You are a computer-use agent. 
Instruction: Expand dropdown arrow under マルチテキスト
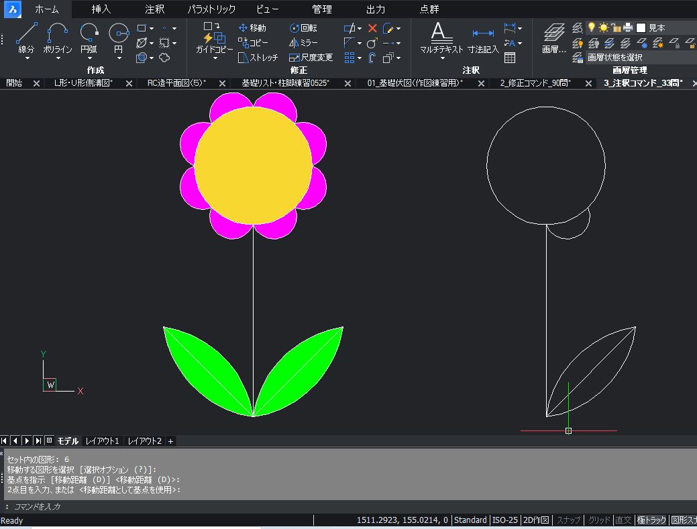click(442, 58)
